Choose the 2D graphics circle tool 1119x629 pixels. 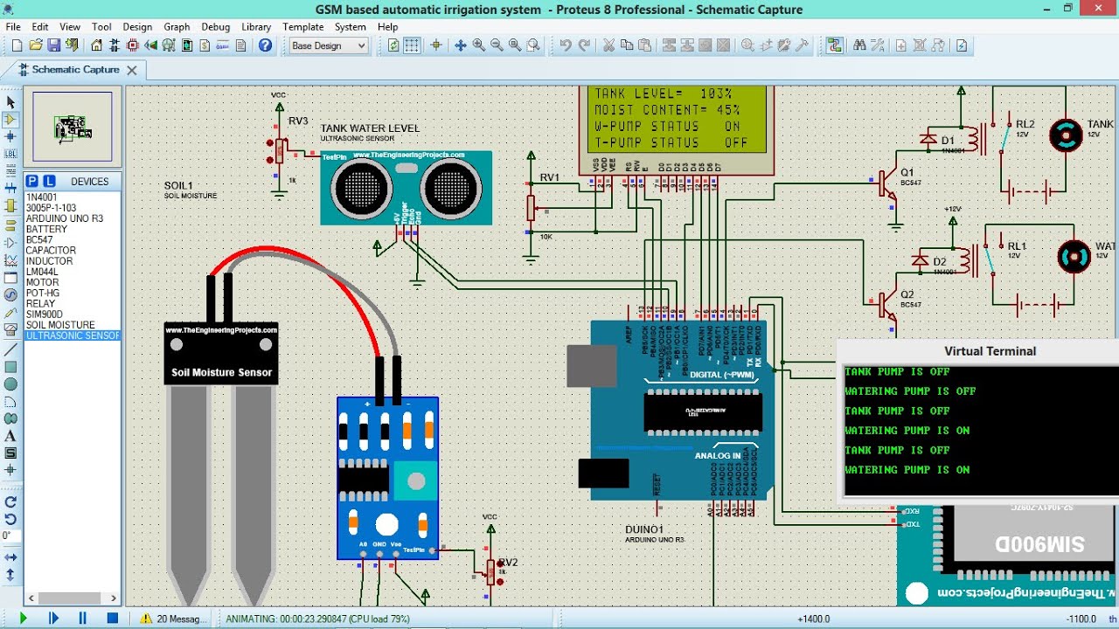point(10,384)
